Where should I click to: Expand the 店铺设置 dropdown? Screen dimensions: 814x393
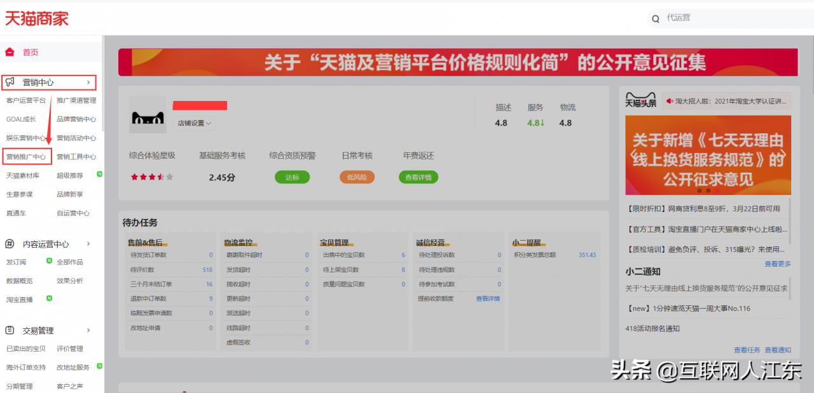[195, 123]
